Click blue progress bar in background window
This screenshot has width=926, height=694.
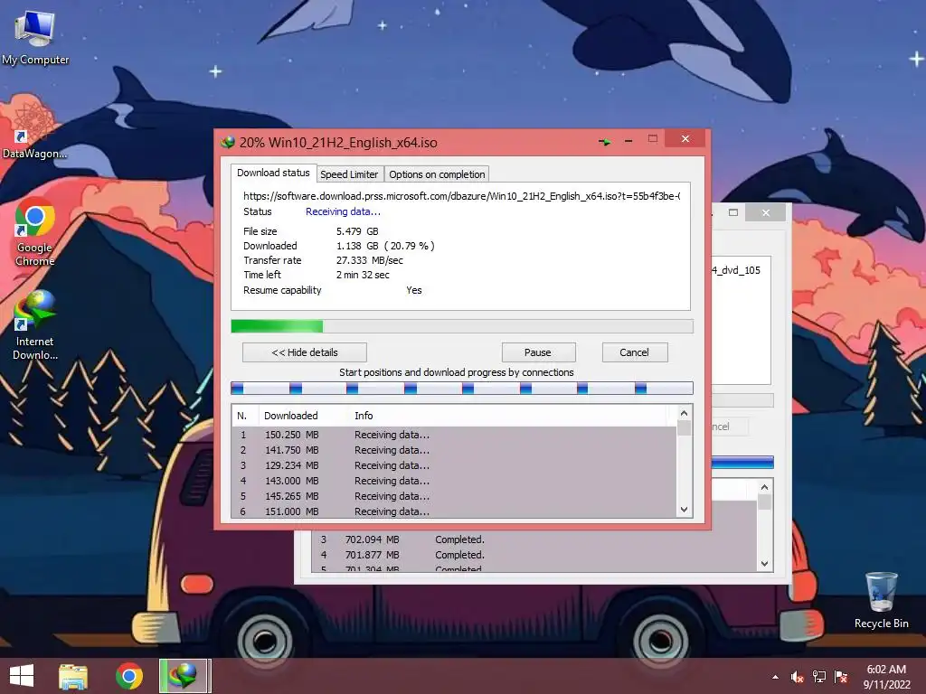coord(742,462)
